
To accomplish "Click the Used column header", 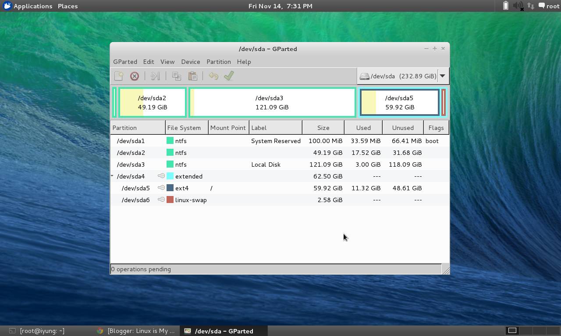I will (x=363, y=128).
